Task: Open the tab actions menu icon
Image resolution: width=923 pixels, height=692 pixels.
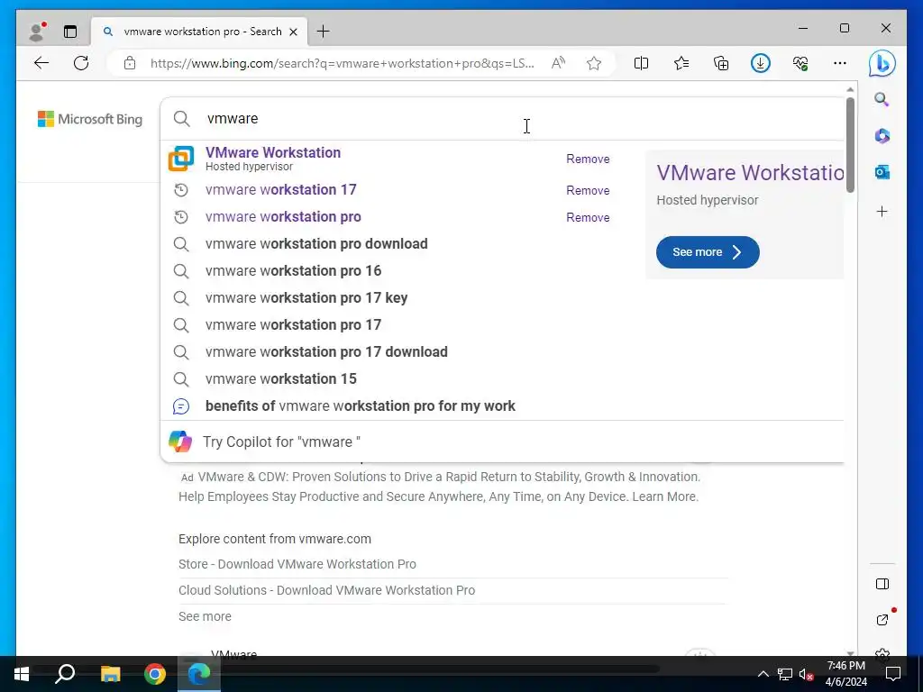Action: pos(70,32)
